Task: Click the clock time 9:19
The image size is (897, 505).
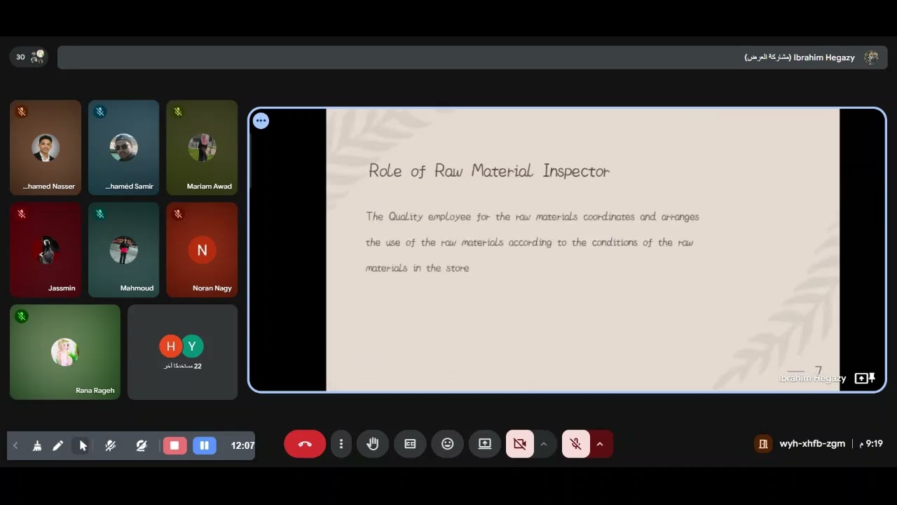Action: point(874,444)
